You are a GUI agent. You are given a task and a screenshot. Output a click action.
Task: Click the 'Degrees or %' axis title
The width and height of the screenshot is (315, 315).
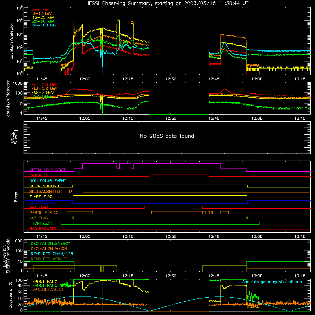(10, 295)
